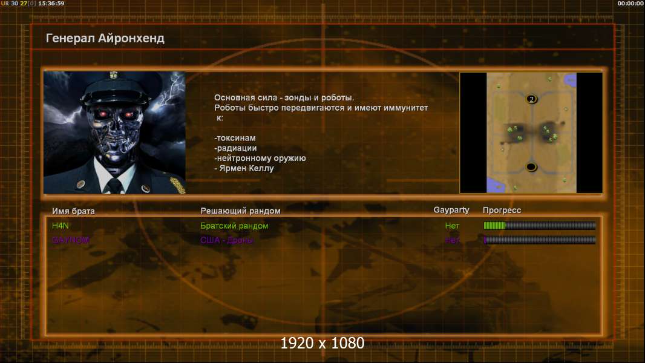
Task: Click the line '-нейтронному оружию'
Action: click(260, 159)
